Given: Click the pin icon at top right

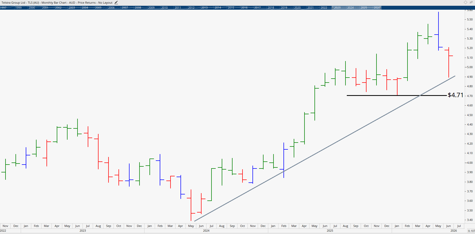Looking at the screenshot, I should click(x=471, y=2).
